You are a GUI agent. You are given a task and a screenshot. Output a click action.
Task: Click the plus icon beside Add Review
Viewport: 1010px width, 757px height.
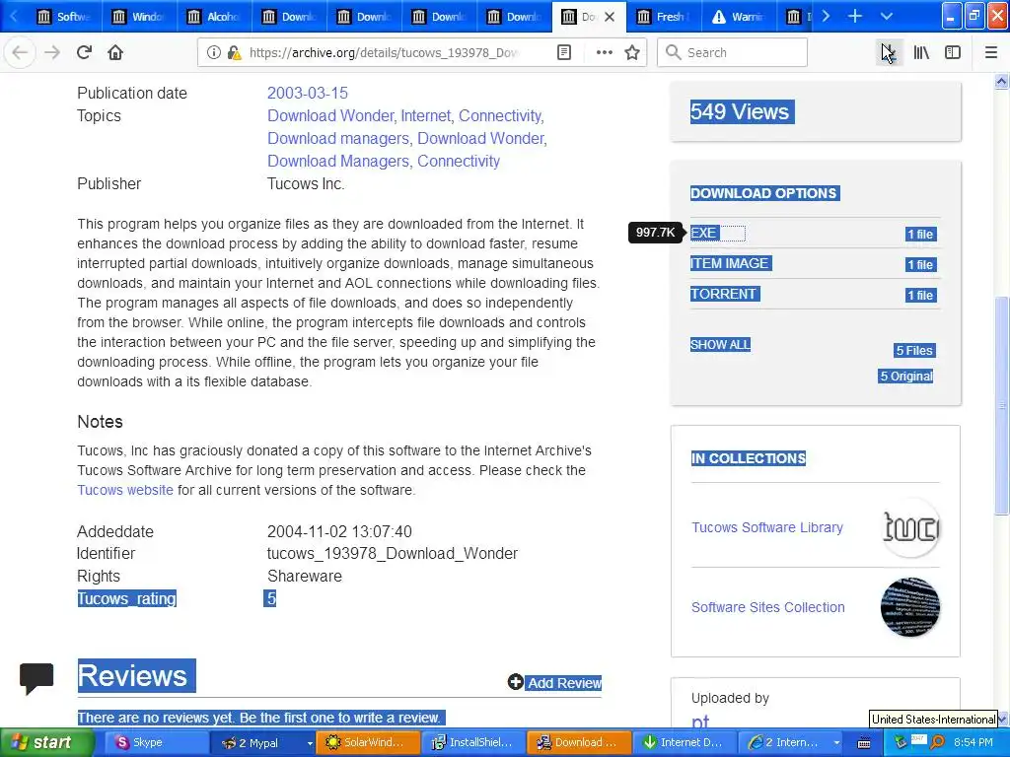pos(515,682)
